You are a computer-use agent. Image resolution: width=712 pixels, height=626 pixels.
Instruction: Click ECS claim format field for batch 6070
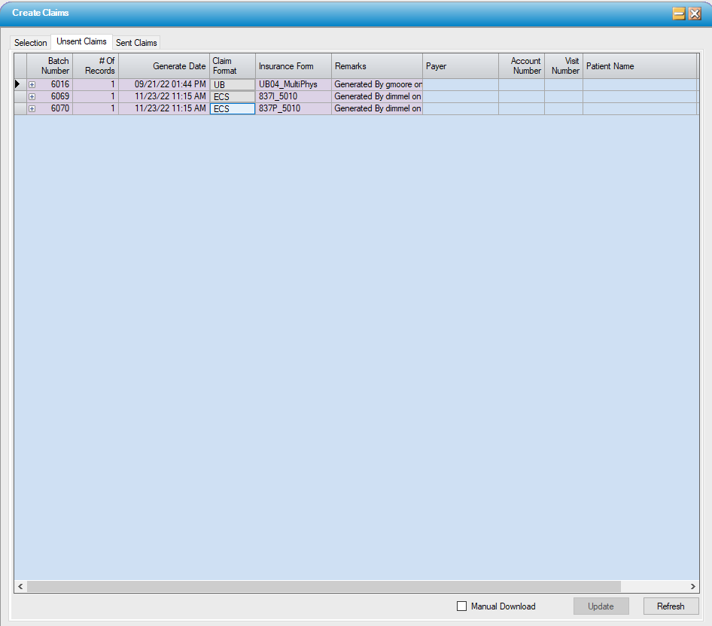(x=233, y=109)
